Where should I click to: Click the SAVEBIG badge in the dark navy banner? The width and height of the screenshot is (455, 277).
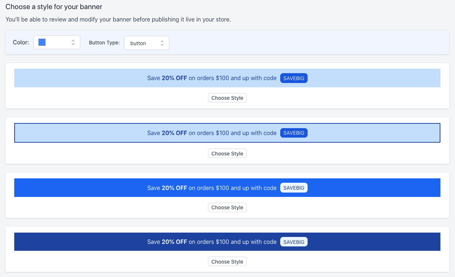[x=294, y=242]
